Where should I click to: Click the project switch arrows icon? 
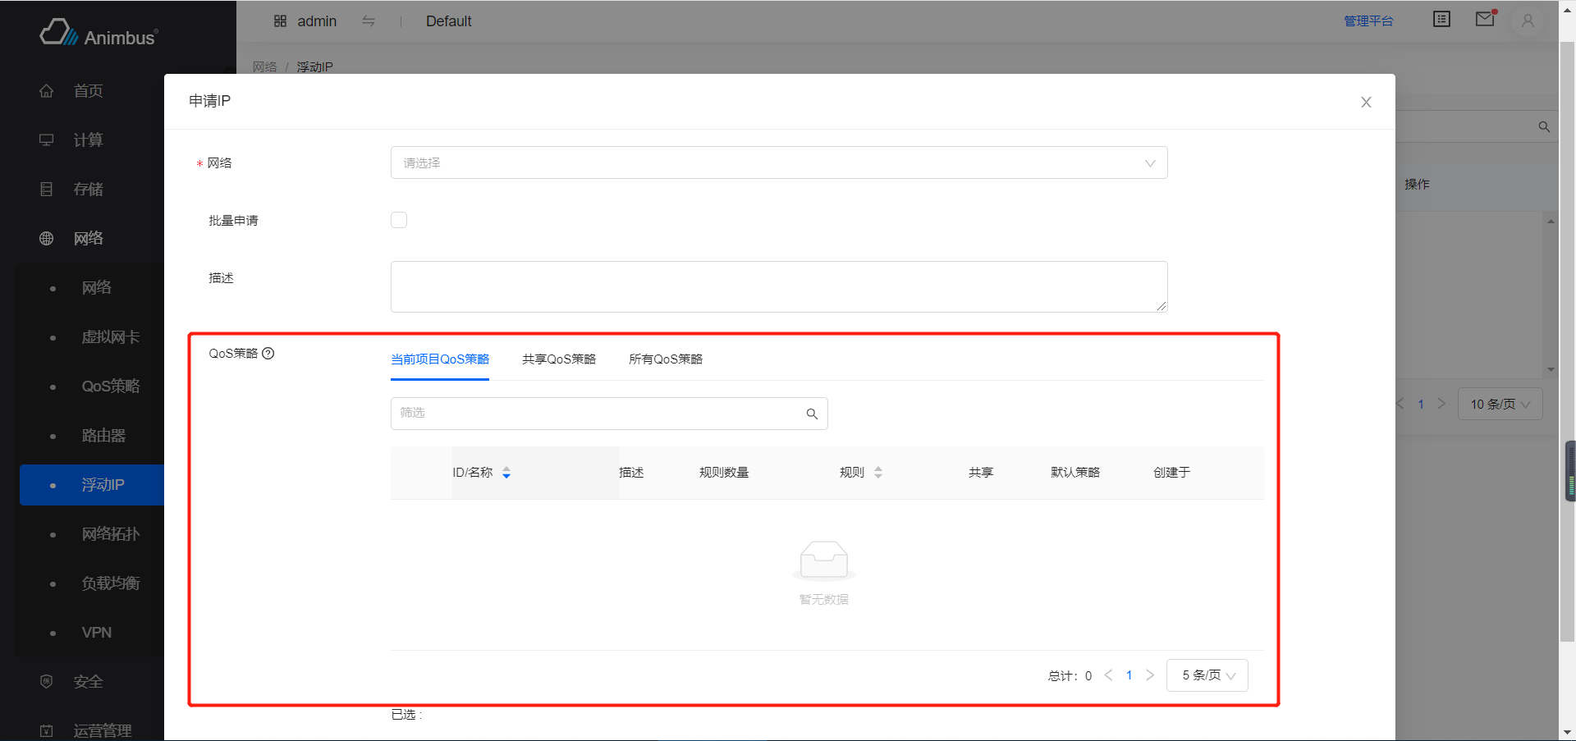click(369, 21)
